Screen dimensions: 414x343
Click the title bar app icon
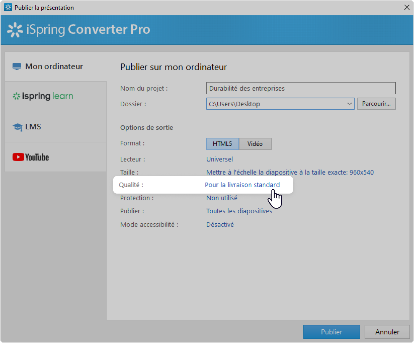(8, 7)
